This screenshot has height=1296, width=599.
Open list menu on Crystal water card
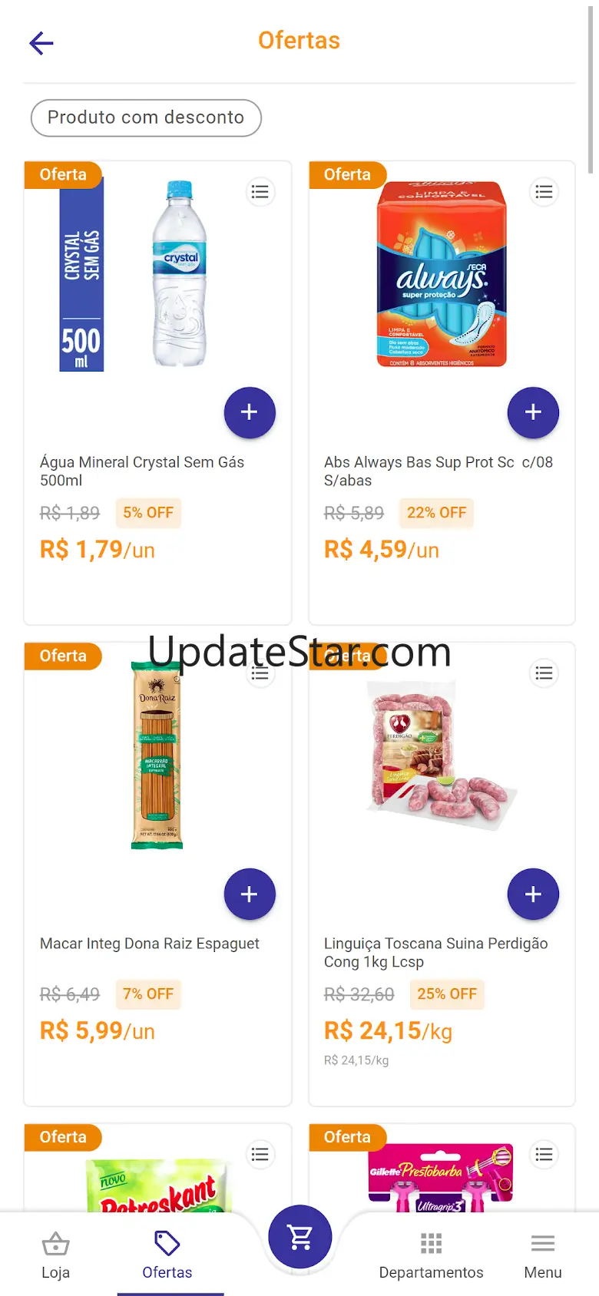260,192
